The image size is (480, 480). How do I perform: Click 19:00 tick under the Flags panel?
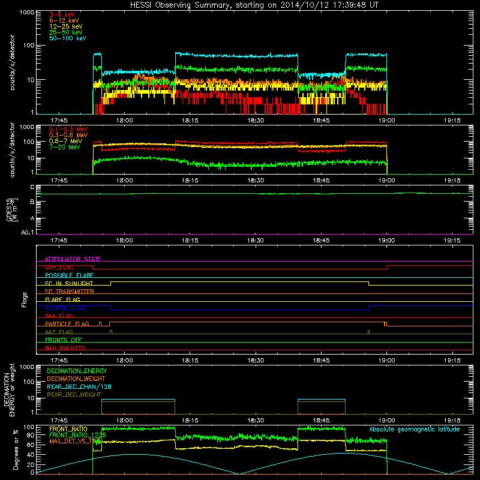click(x=386, y=361)
